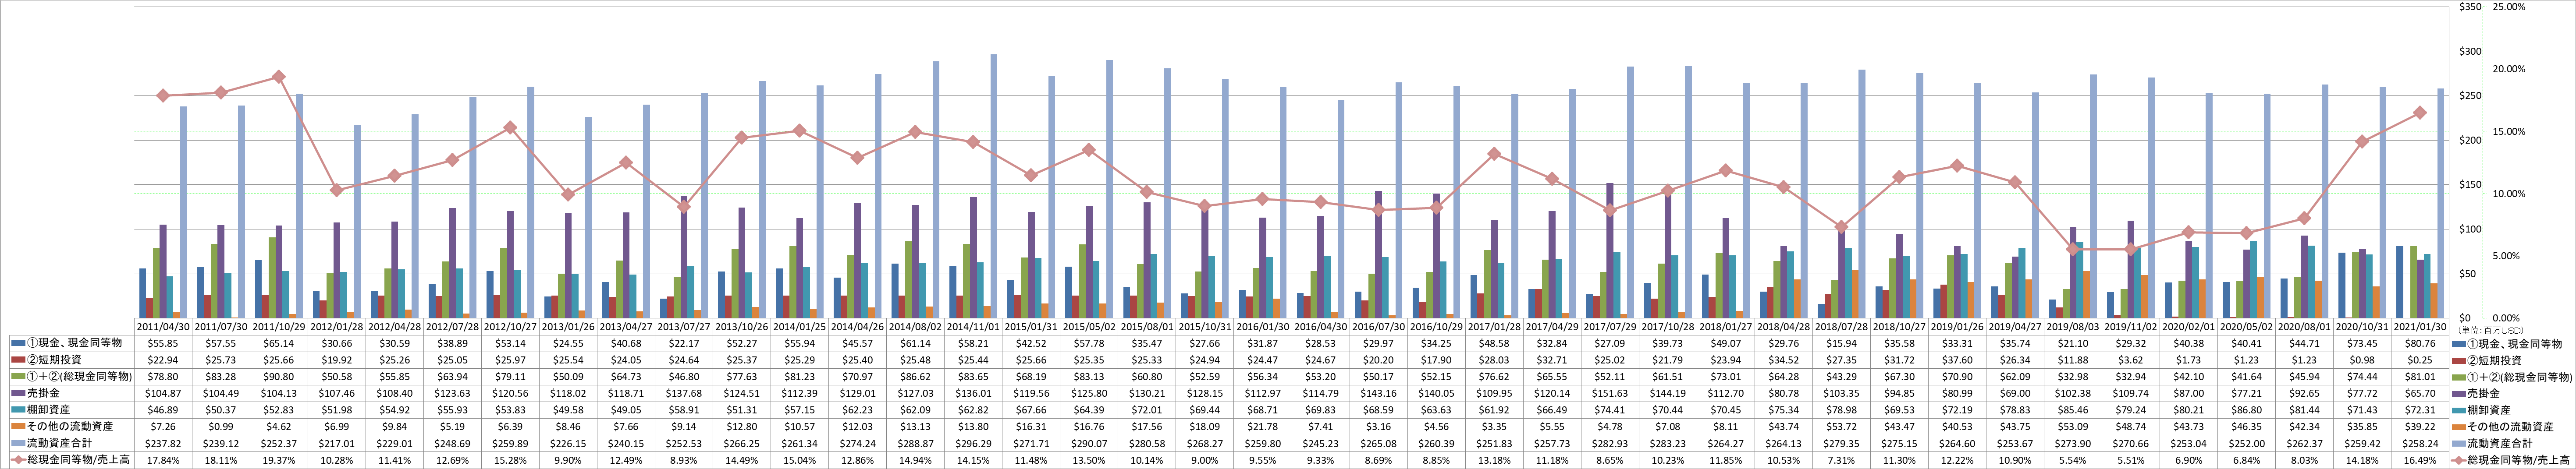Click the $0.25 short-term investment cell

[2421, 360]
